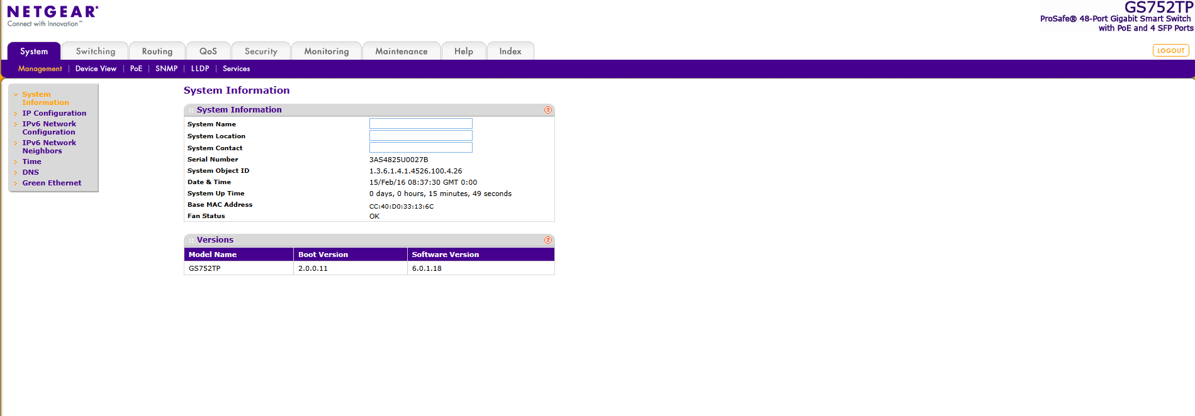Click the Versions panel grip icon
The height and width of the screenshot is (416, 1195).
pos(191,240)
